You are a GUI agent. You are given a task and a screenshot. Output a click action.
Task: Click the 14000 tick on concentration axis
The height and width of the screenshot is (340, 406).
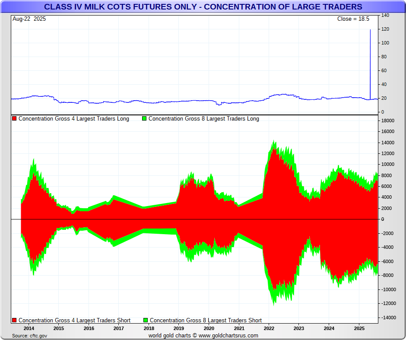pyautogui.click(x=388, y=143)
